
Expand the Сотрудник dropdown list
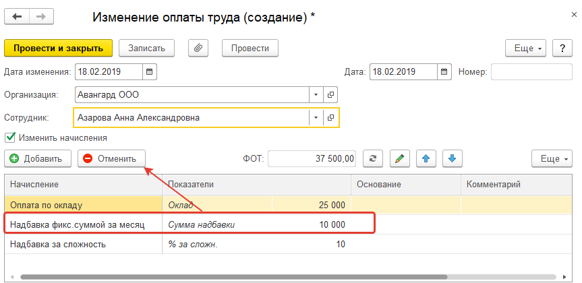[316, 118]
